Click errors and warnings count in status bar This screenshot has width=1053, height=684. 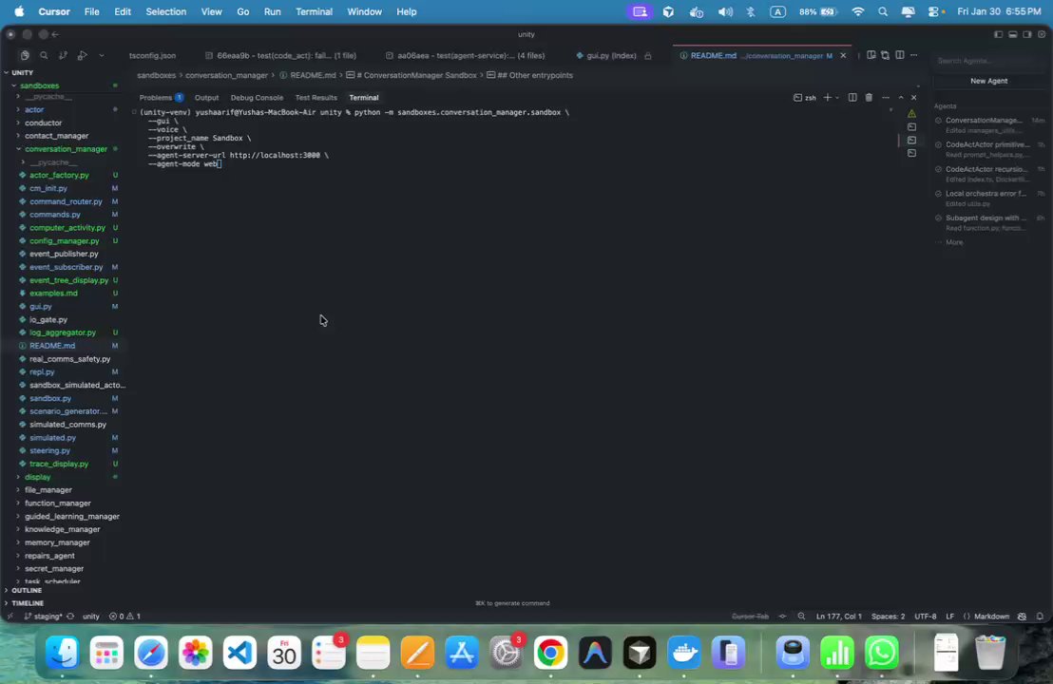pos(124,617)
